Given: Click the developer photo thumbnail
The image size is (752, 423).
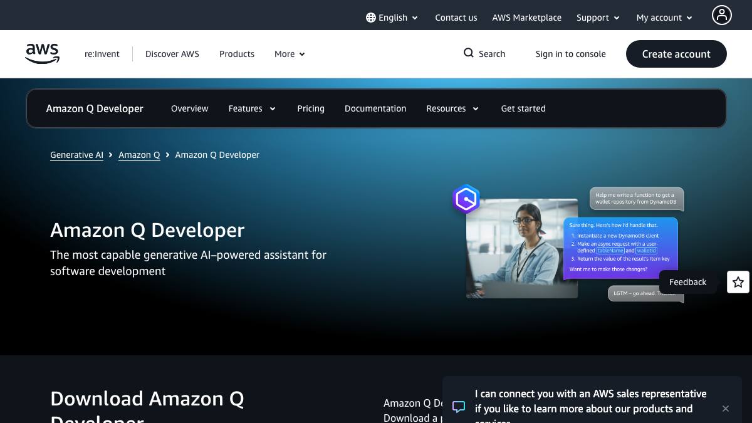Looking at the screenshot, I should [x=522, y=248].
